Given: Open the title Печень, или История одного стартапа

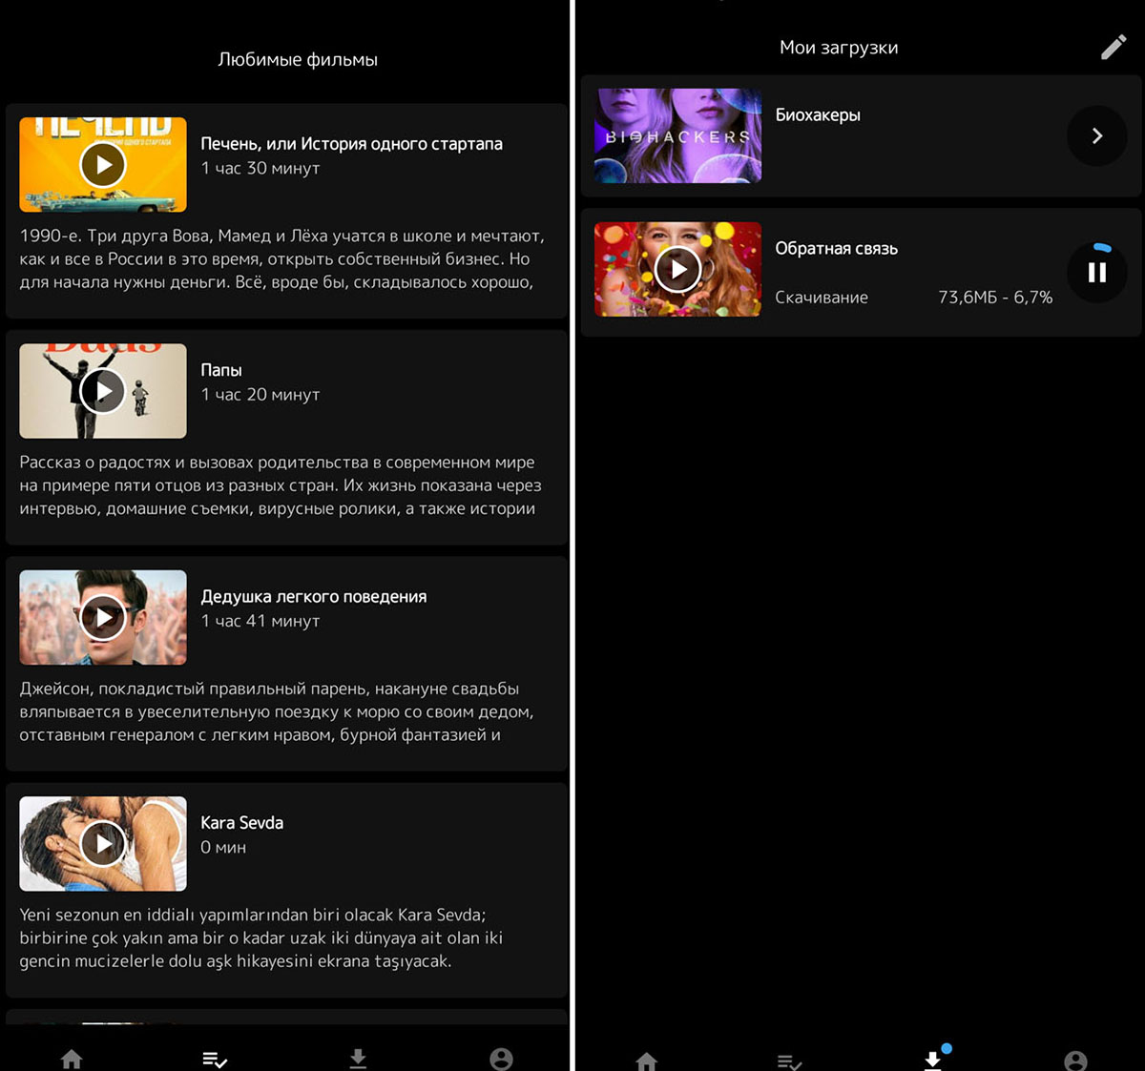Looking at the screenshot, I should pyautogui.click(x=351, y=144).
